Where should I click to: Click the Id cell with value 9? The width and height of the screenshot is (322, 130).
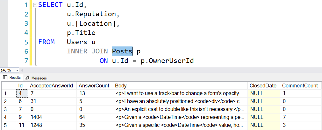point(22,117)
